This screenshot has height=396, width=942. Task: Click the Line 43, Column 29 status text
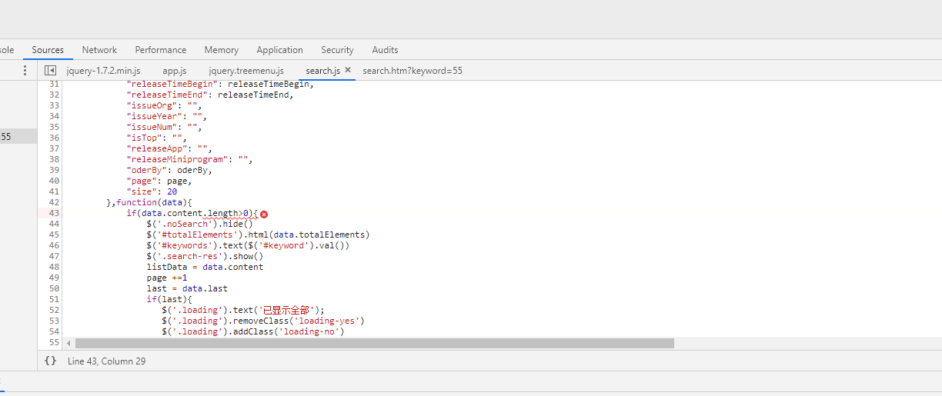[106, 361]
